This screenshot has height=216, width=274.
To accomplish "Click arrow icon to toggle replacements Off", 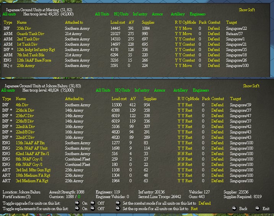I will pos(93,208).
